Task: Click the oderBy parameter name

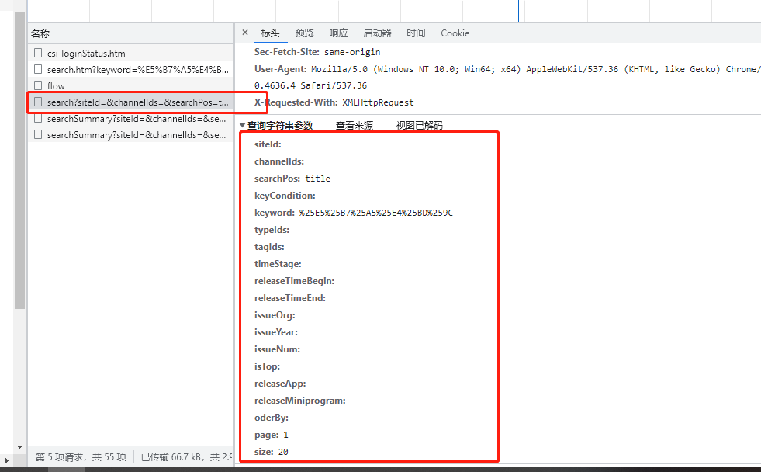Action: pyautogui.click(x=272, y=418)
